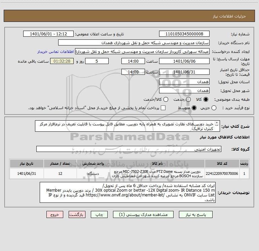
Task: Click the ردیف column header
Action: pyautogui.click(x=244, y=163)
